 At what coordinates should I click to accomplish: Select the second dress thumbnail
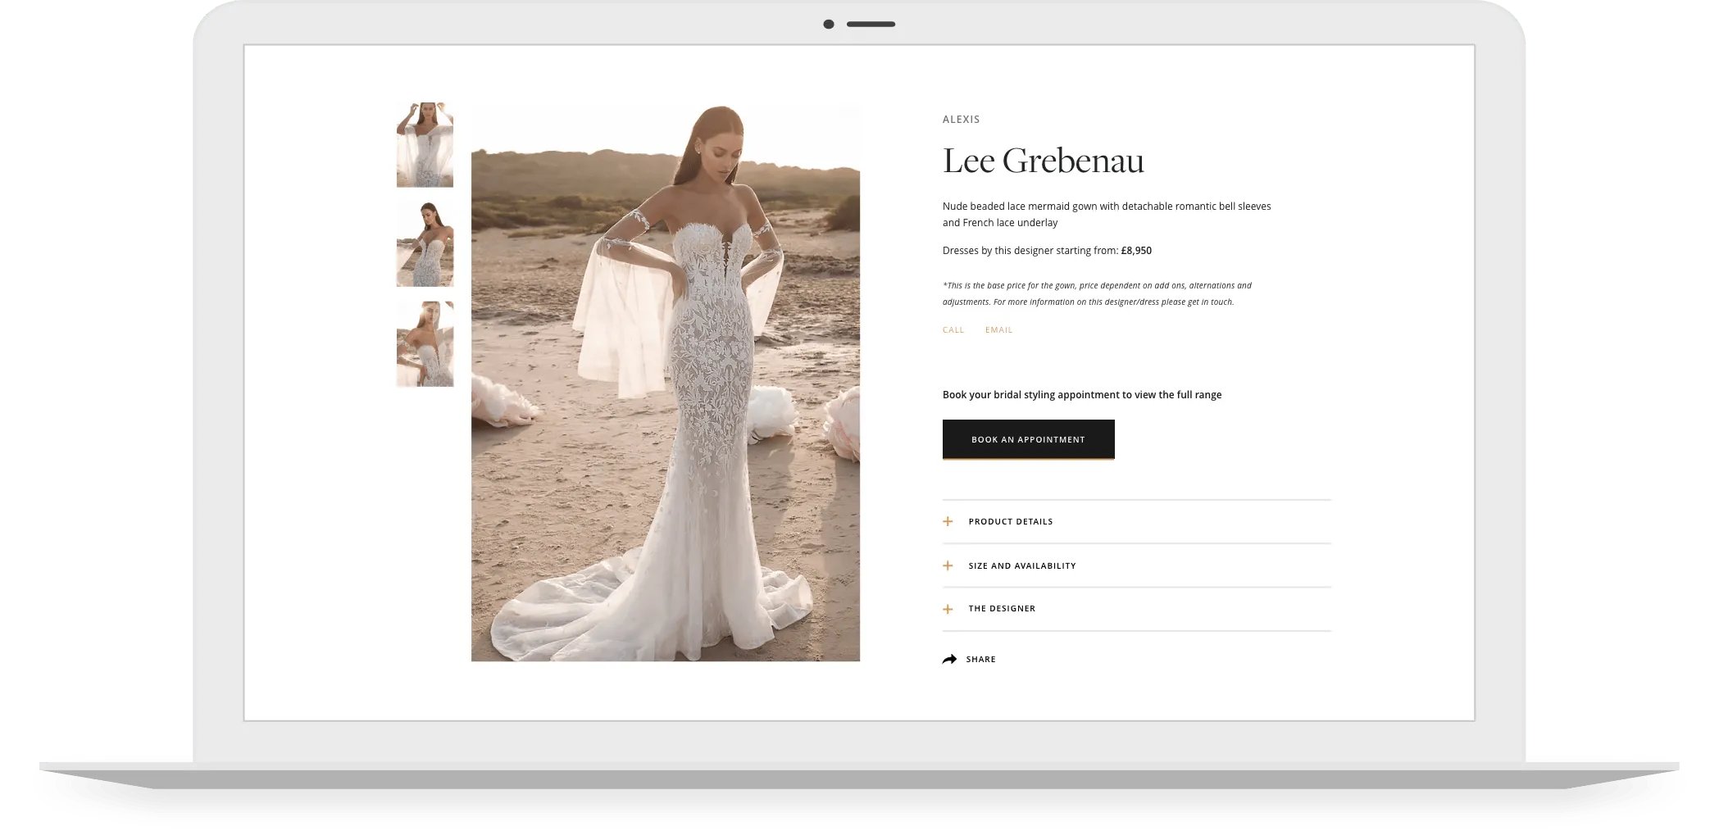(425, 244)
